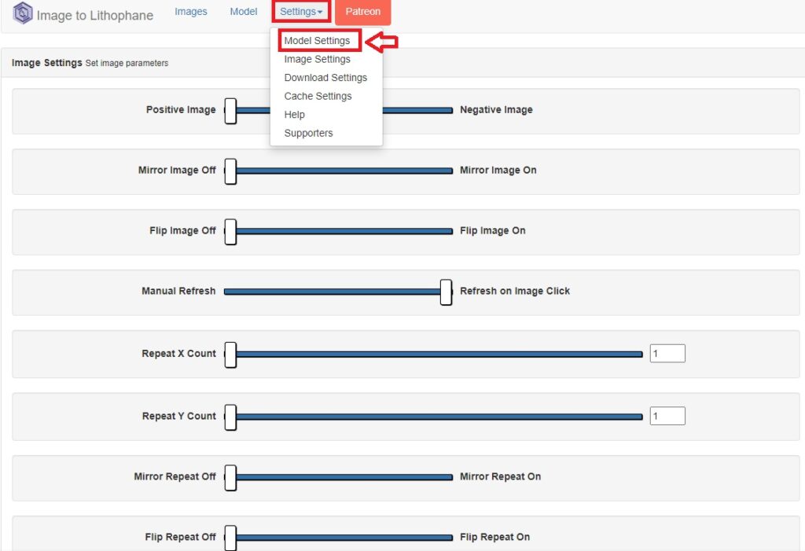
Task: Switch the Manual Refresh slider handle
Action: point(447,292)
